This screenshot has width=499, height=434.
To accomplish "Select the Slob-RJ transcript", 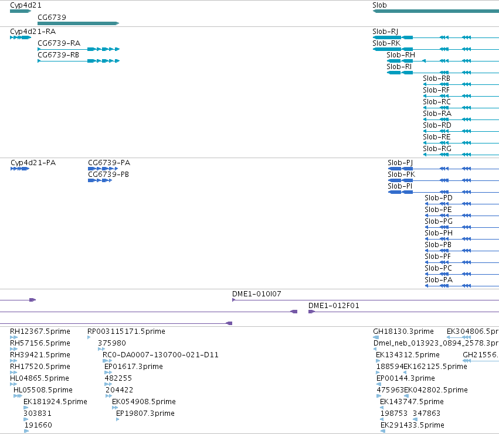I will [x=436, y=37].
